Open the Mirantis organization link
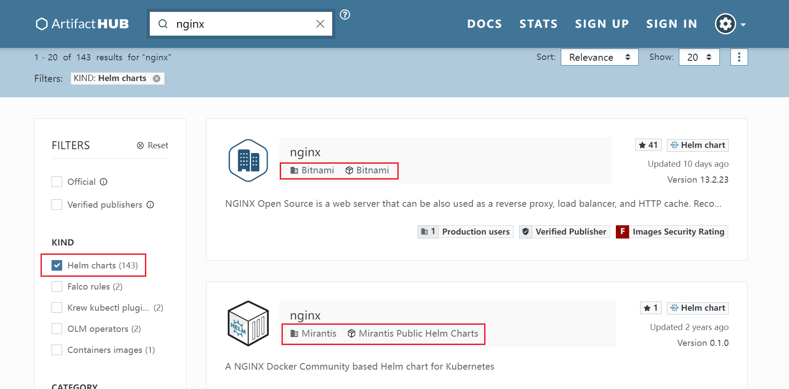The width and height of the screenshot is (789, 389). 313,334
